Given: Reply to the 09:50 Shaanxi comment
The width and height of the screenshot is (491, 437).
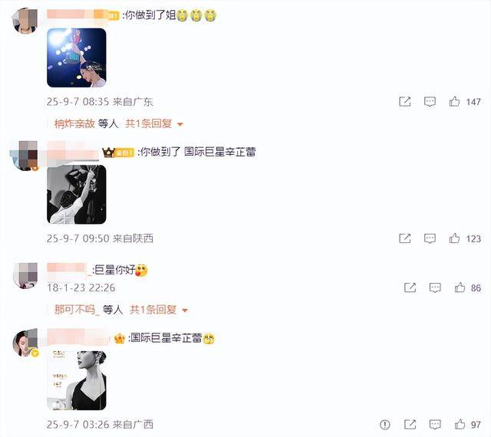Looking at the screenshot, I should coord(430,238).
